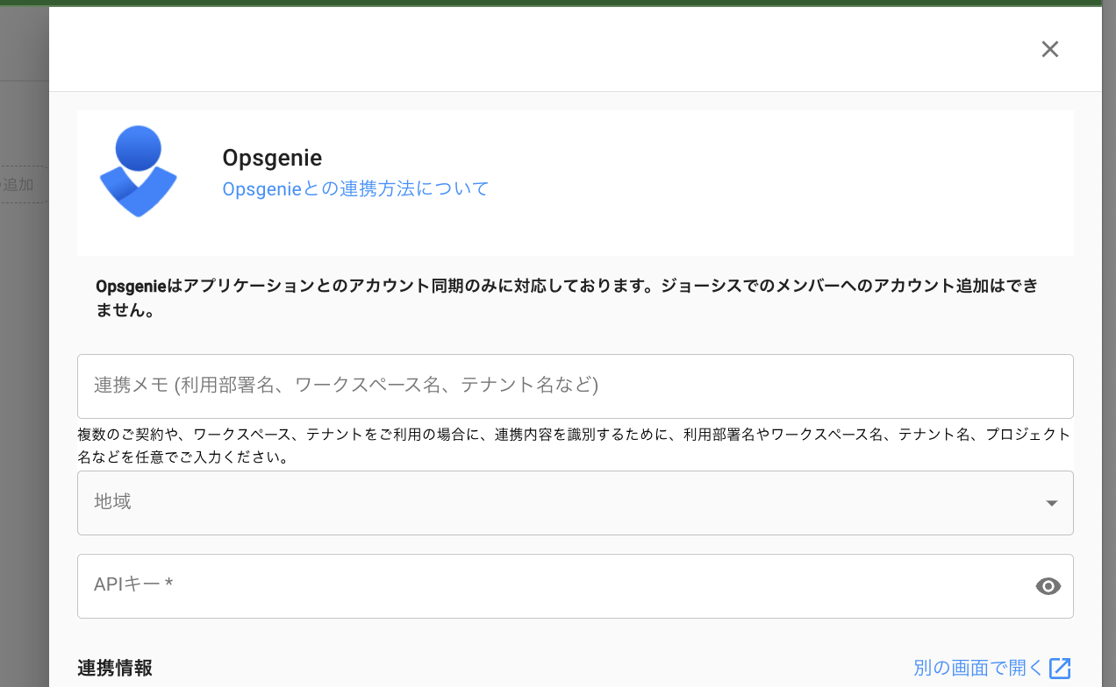Click the blank dialog header area
This screenshot has width=1116, height=687.
(526, 49)
